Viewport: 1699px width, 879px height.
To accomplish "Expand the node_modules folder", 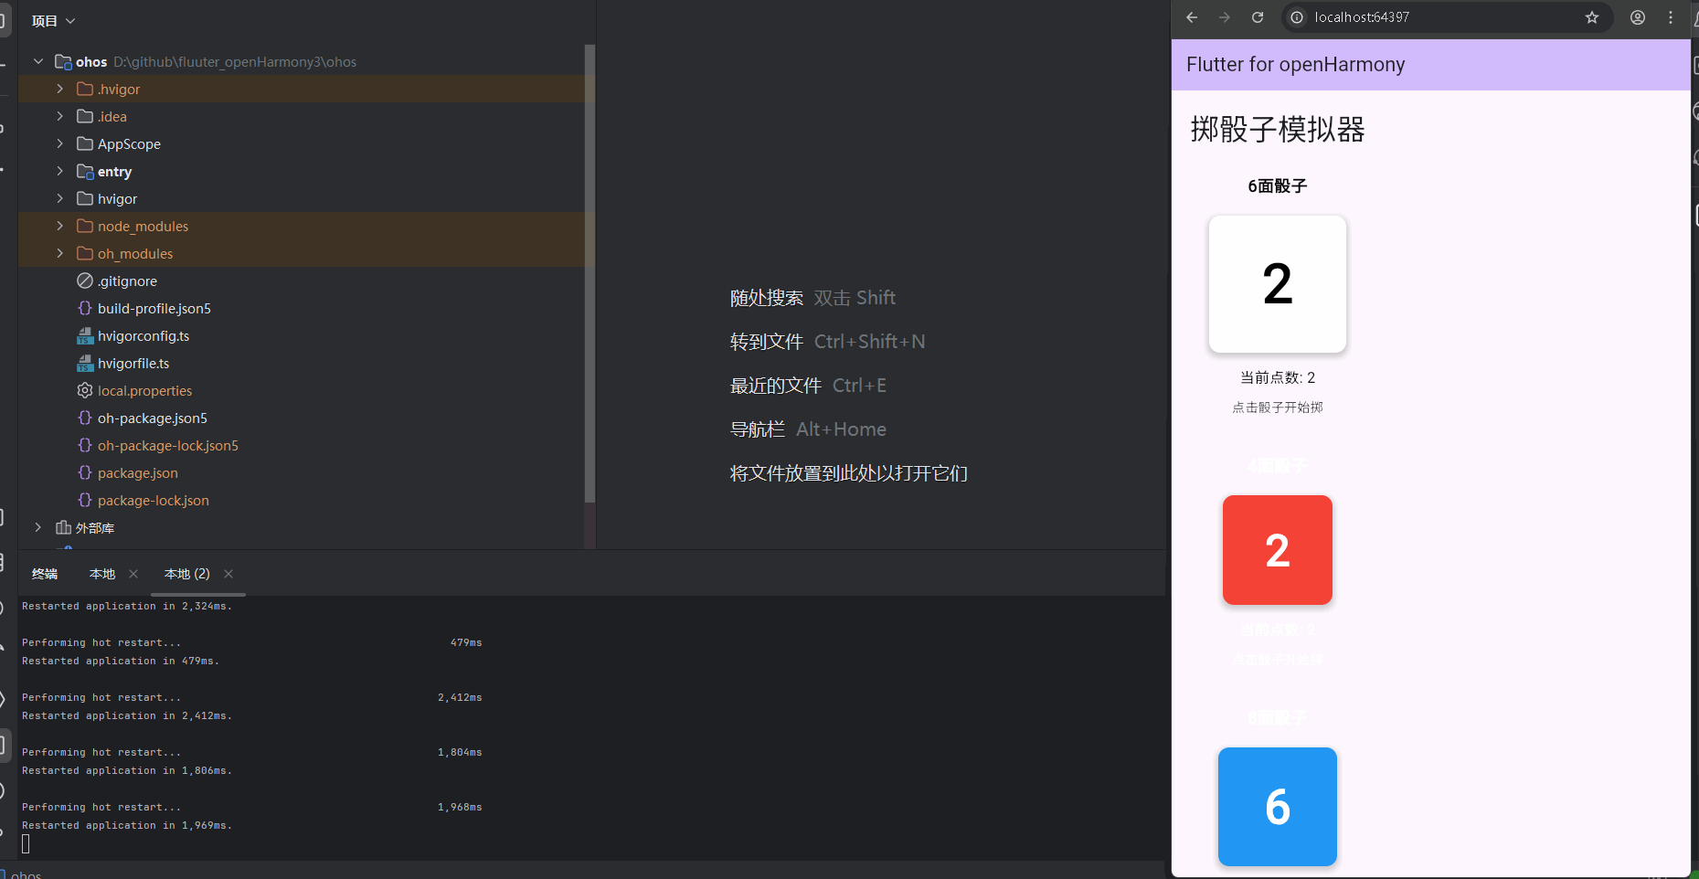I will tap(59, 226).
